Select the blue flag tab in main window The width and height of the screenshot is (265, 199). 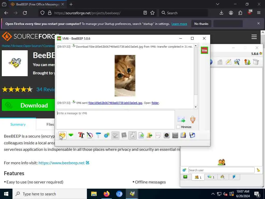pos(234,177)
